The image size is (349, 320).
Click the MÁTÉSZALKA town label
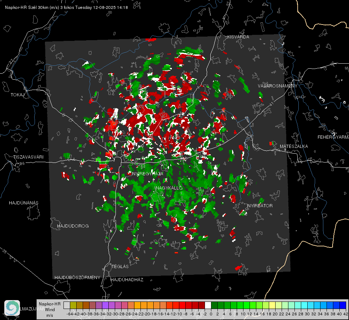(294, 146)
